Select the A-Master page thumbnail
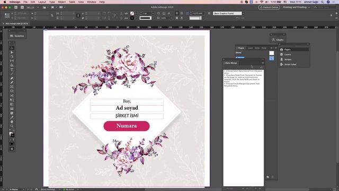Image resolution: width=339 pixels, height=191 pixels. [x=272, y=58]
